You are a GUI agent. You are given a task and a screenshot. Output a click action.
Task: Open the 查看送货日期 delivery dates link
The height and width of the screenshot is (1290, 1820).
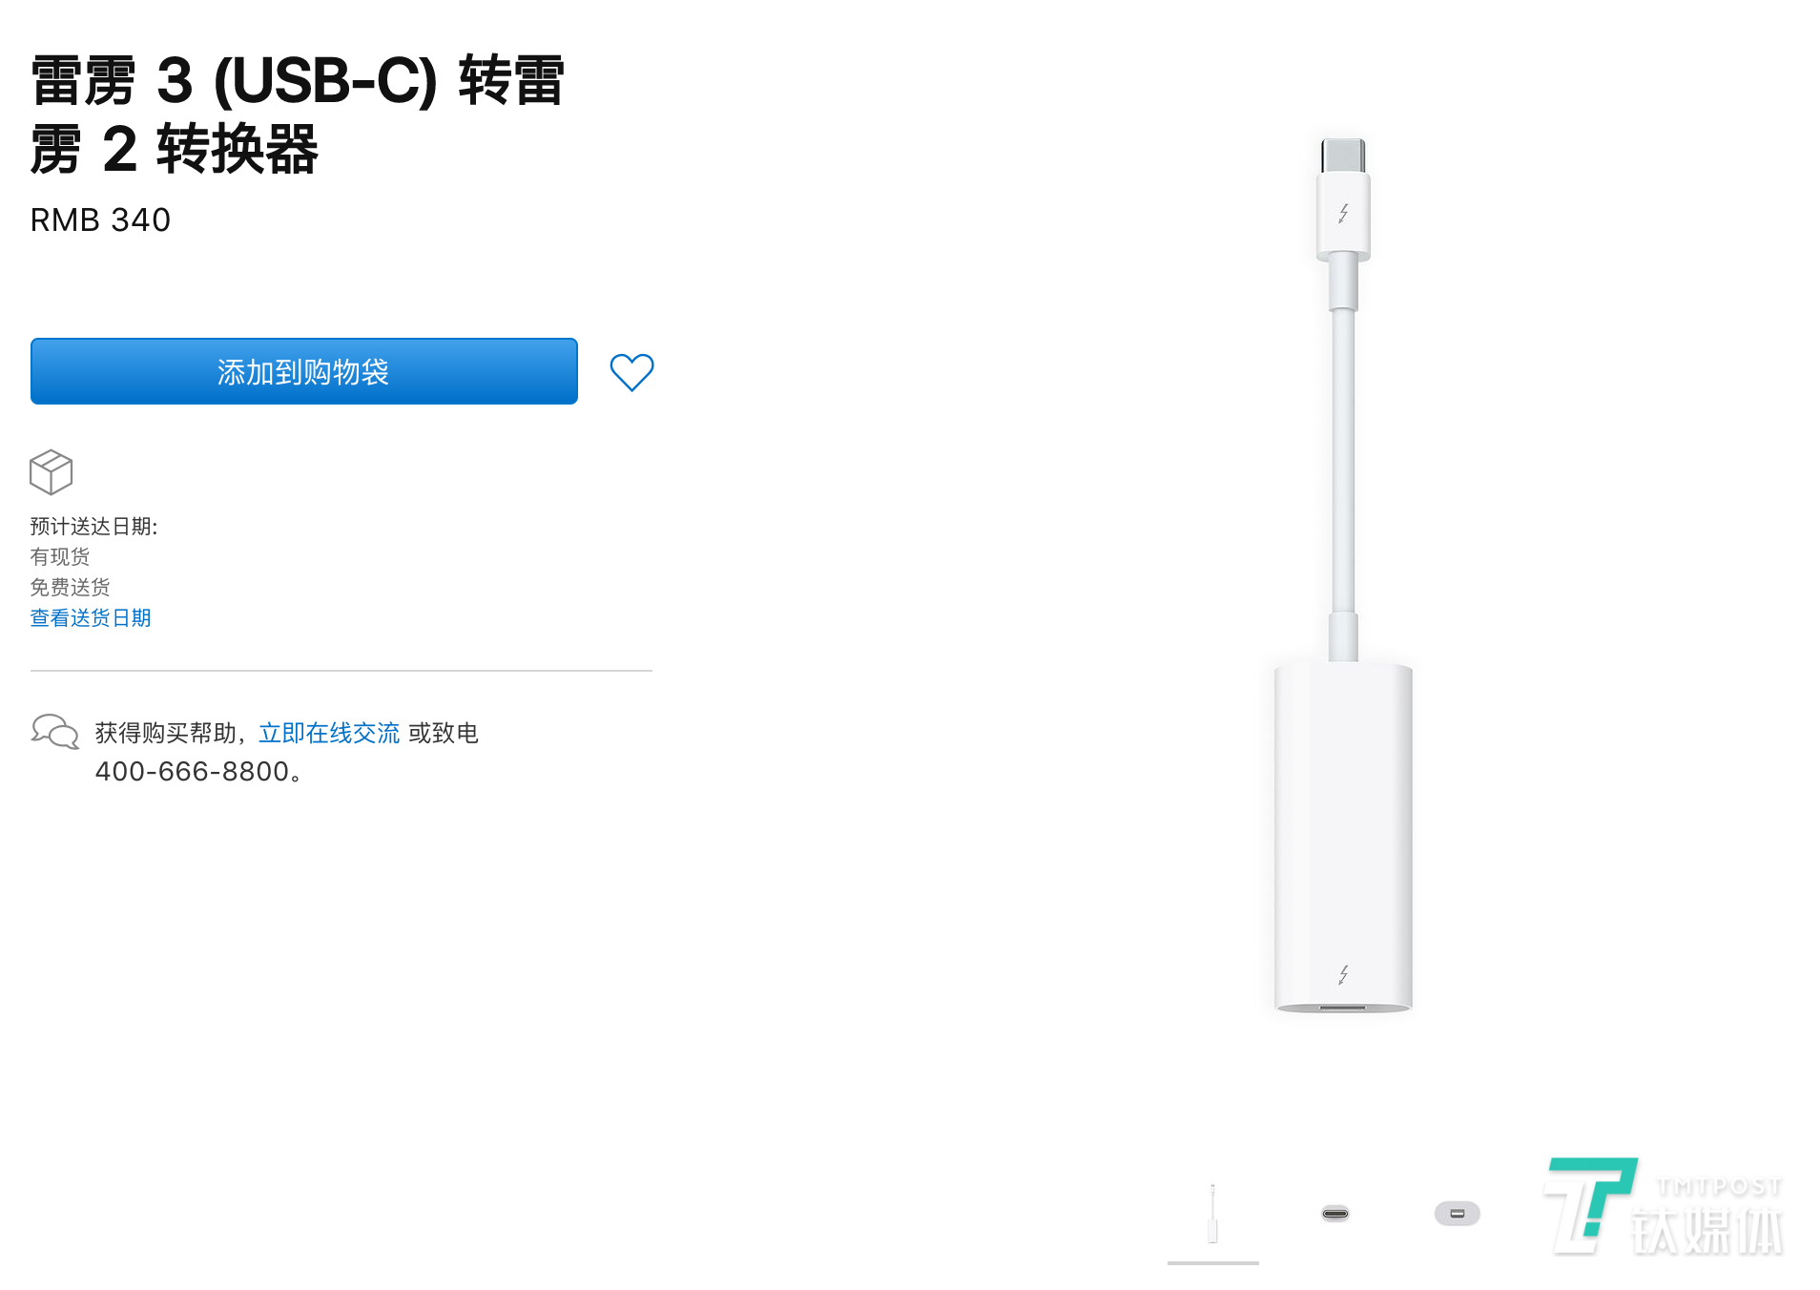(x=90, y=618)
